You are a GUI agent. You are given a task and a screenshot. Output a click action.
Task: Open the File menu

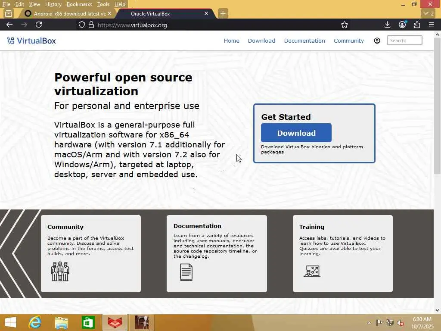[6, 4]
